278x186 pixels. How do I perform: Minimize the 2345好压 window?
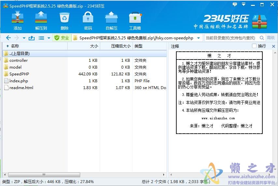pos(253,5)
